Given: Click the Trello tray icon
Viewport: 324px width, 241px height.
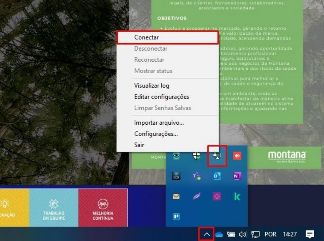Looking at the screenshot, I should pyautogui.click(x=176, y=217).
